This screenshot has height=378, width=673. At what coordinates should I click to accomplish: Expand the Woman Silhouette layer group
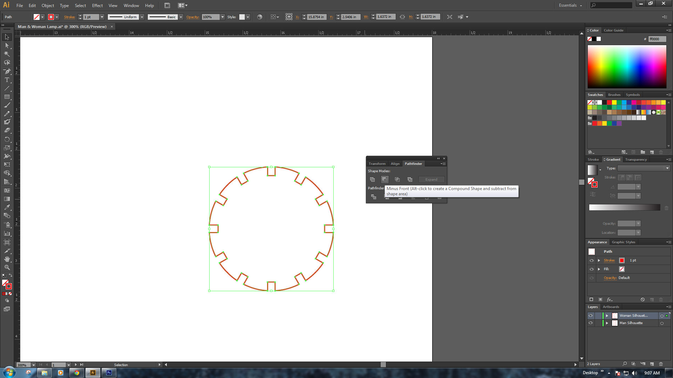606,315
